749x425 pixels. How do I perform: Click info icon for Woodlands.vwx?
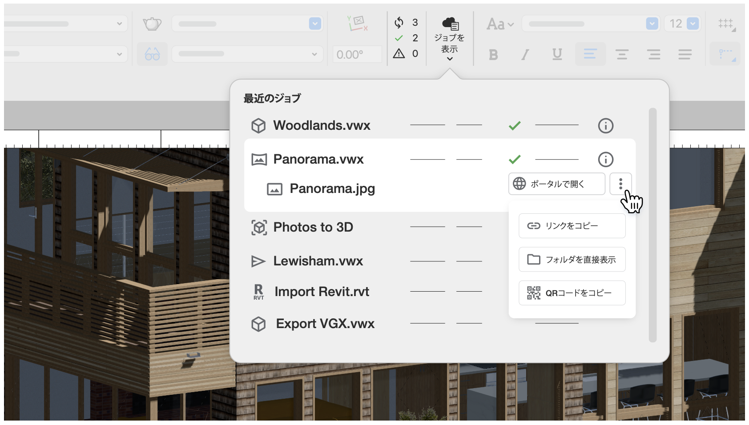click(605, 126)
